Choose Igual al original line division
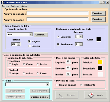This screenshot has height=102, width=110. (x=57, y=85)
